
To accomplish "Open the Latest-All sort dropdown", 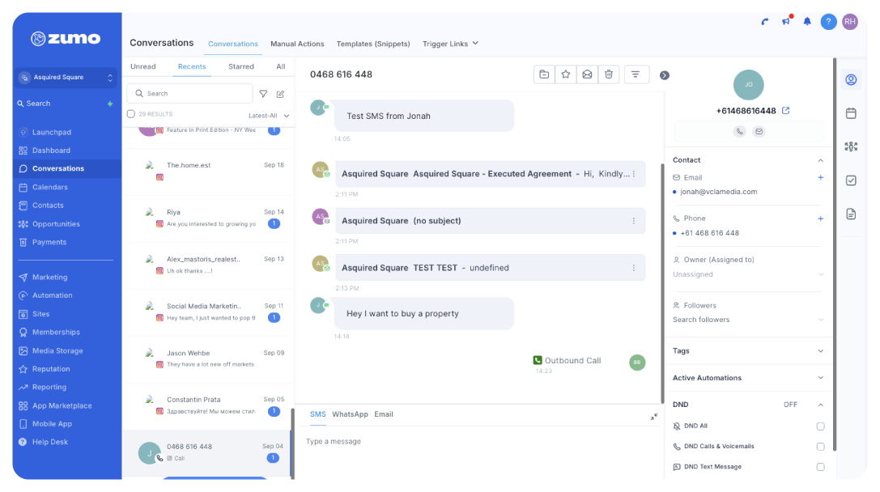I will tap(269, 116).
